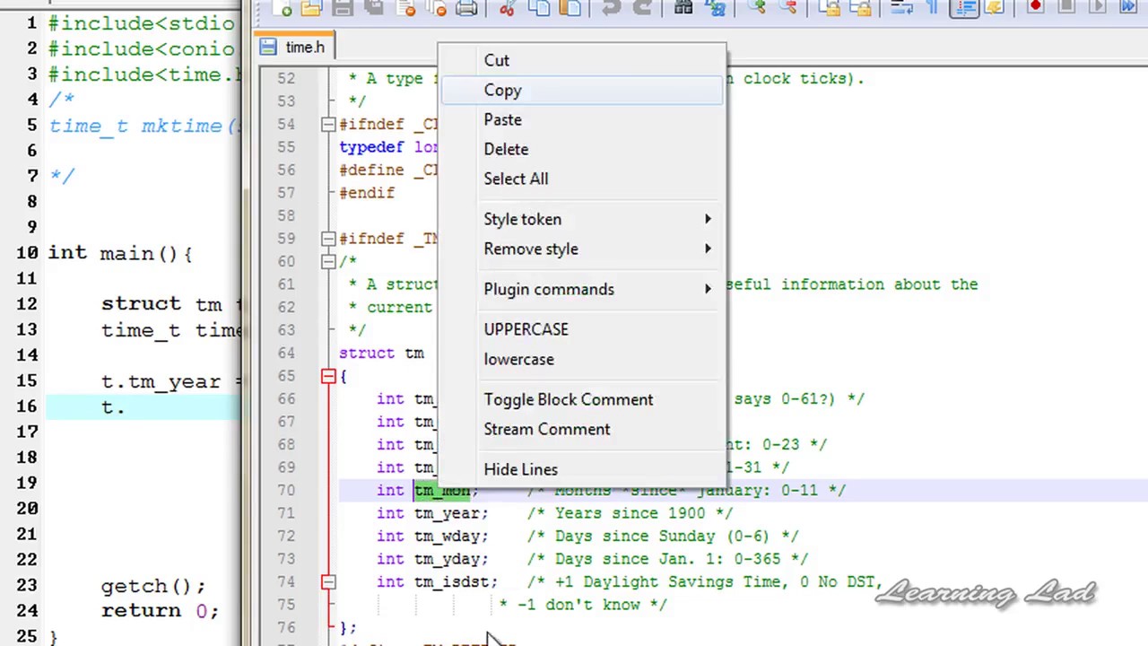Expand the Plugin commands submenu
This screenshot has width=1148, height=646.
point(582,289)
